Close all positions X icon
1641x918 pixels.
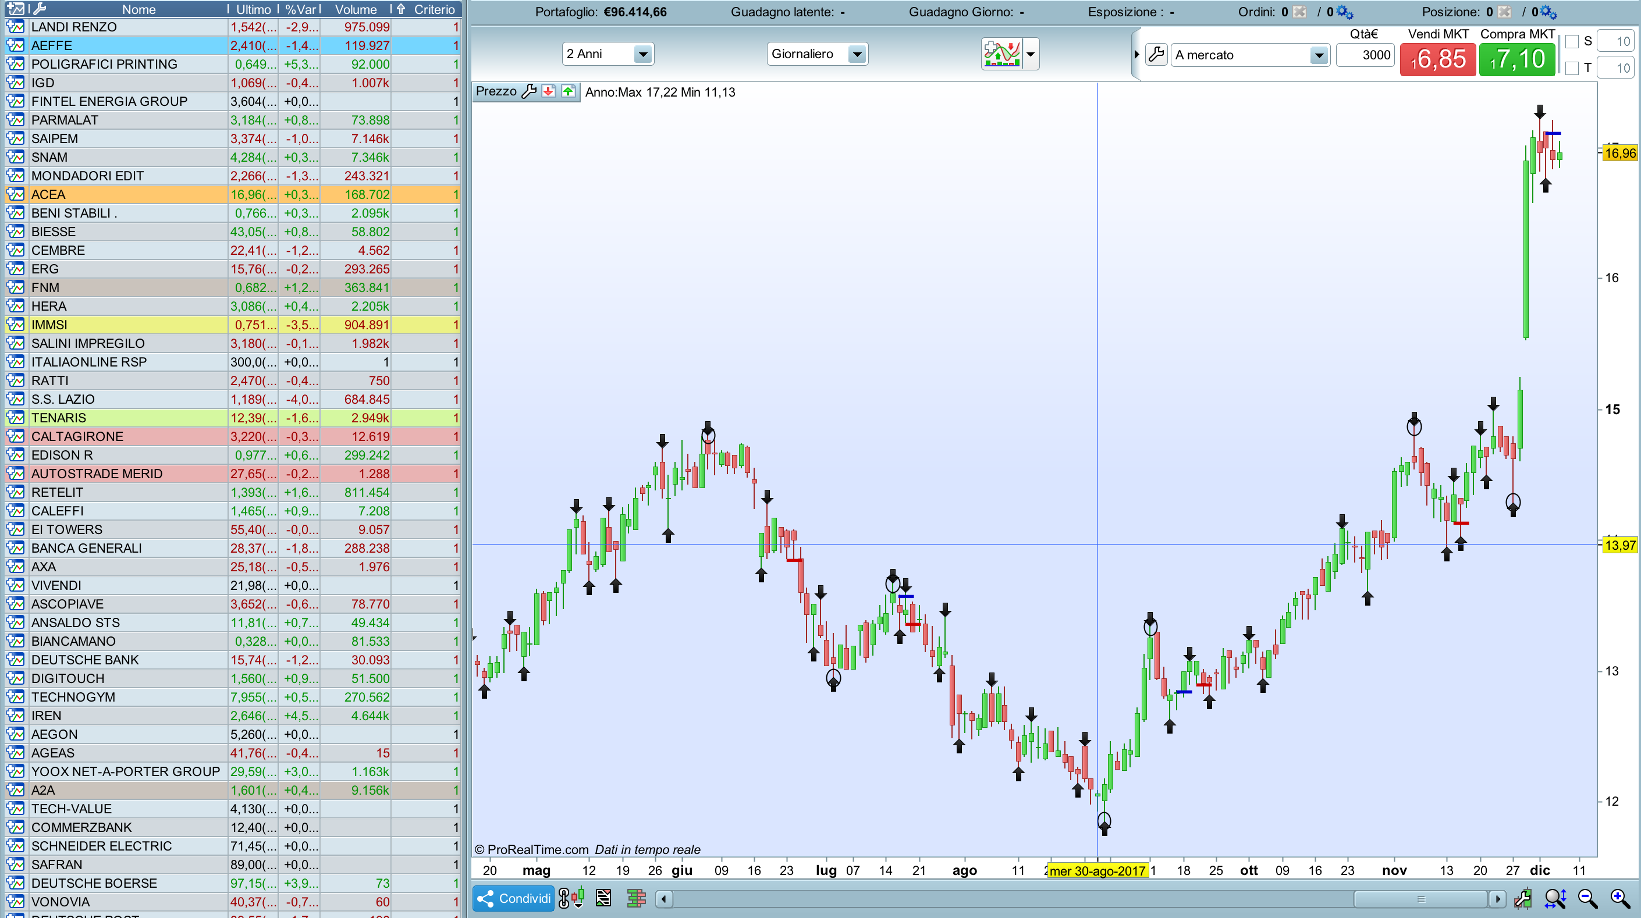1504,12
